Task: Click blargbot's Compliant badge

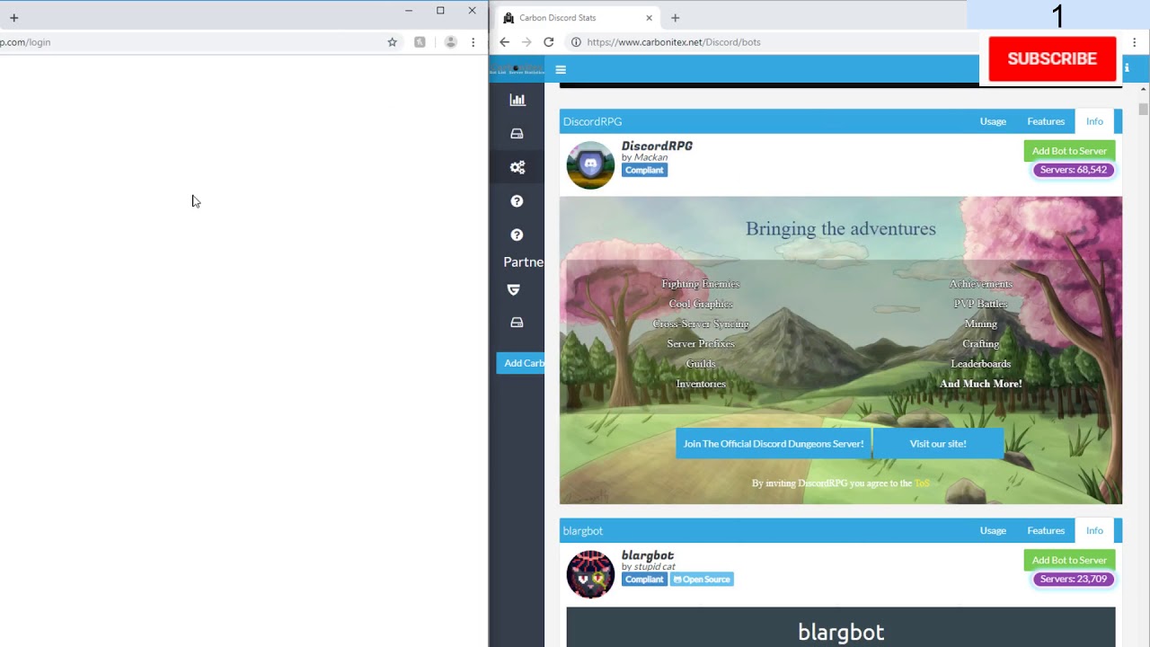Action: [x=644, y=580]
